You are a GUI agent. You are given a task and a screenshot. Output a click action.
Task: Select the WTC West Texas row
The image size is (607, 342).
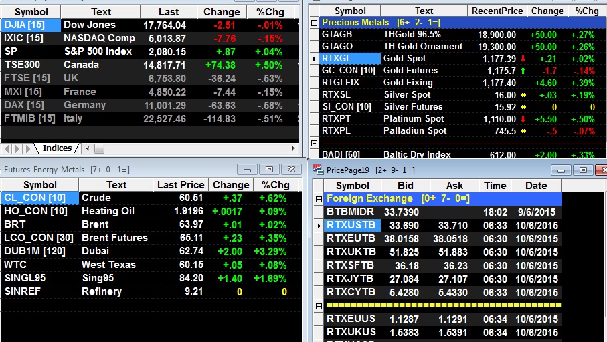151,265
